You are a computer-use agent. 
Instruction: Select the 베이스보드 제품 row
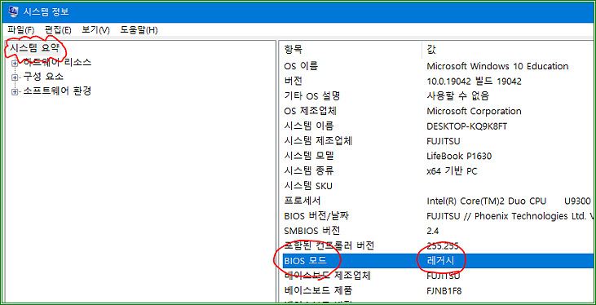439,291
